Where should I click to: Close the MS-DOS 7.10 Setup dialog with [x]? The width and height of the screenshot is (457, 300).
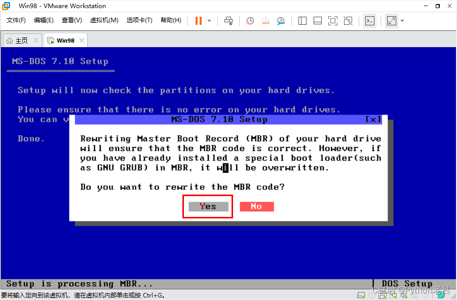tap(373, 119)
